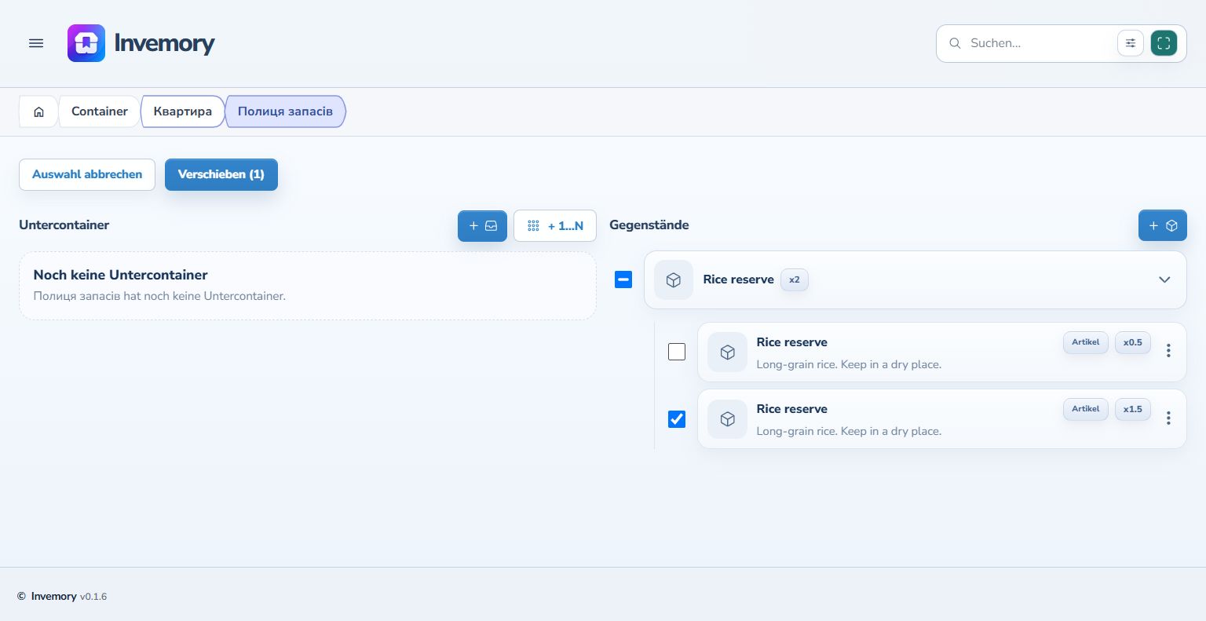Click Artikel tag on x1.5 item
The image size is (1206, 621).
pyautogui.click(x=1086, y=409)
